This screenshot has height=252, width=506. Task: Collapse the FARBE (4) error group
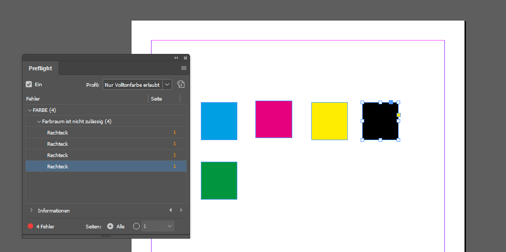29,110
